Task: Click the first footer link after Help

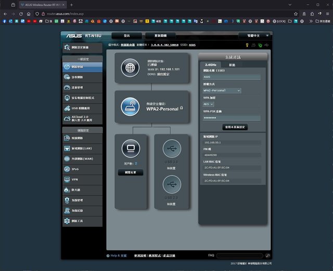Action: 140,256
